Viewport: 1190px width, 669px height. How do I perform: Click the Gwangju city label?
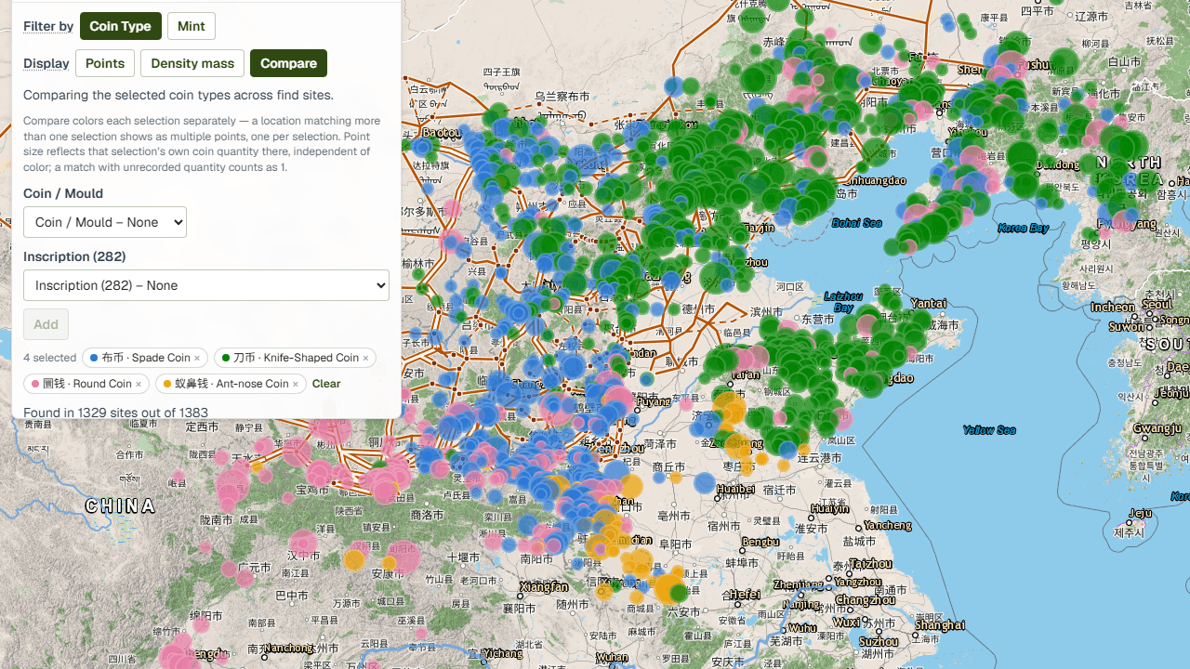coord(1157,428)
